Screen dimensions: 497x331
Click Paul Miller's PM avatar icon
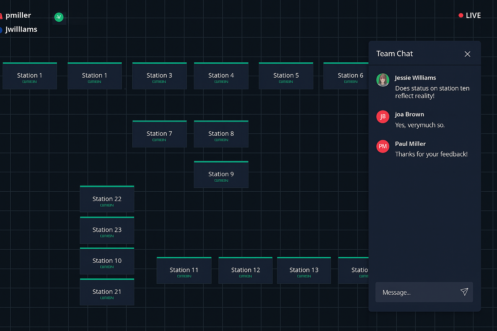coord(383,146)
